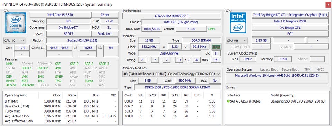Click the 800.0 clock row in timings table

(x=172, y=101)
